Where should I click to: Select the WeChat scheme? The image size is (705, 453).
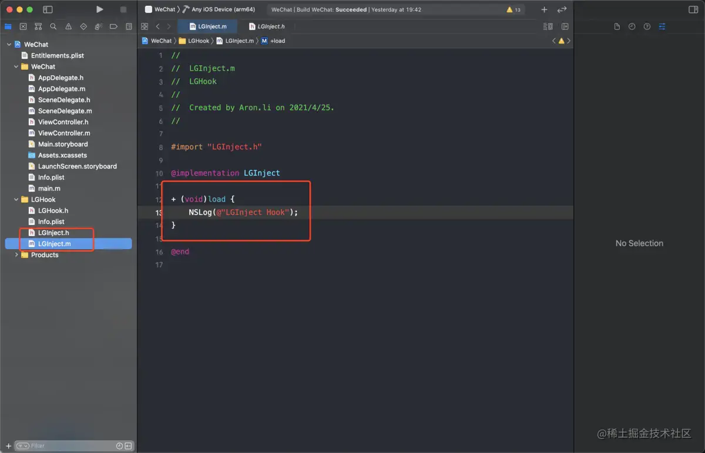160,10
